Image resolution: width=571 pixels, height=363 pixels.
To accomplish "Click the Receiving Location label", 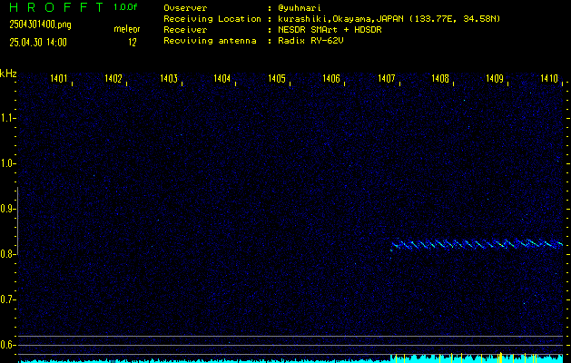I will click(212, 19).
